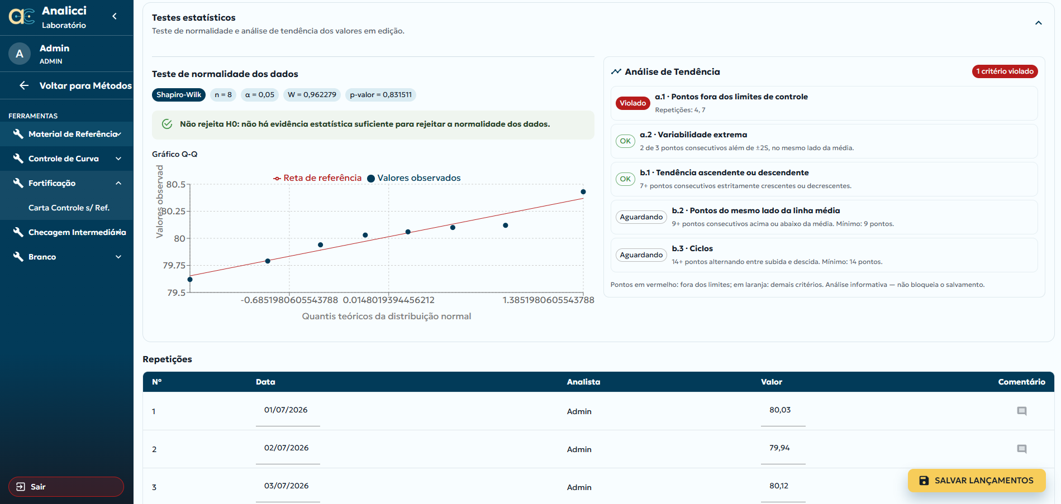Open Carta Controle s/ Ref. page
The height and width of the screenshot is (504, 1061).
66,208
